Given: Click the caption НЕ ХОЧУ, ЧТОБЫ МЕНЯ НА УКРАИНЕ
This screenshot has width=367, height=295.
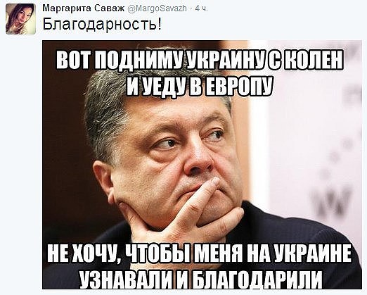Looking at the screenshot, I should tap(200, 253).
